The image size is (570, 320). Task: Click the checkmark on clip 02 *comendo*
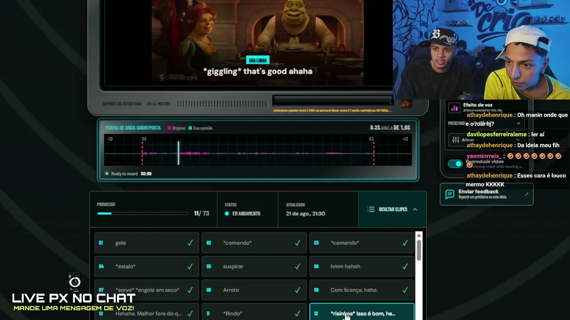point(297,243)
